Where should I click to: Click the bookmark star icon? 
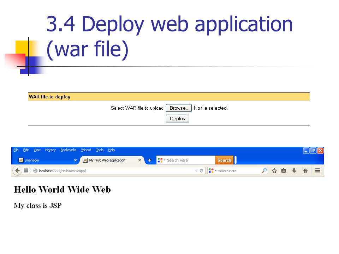point(274,171)
